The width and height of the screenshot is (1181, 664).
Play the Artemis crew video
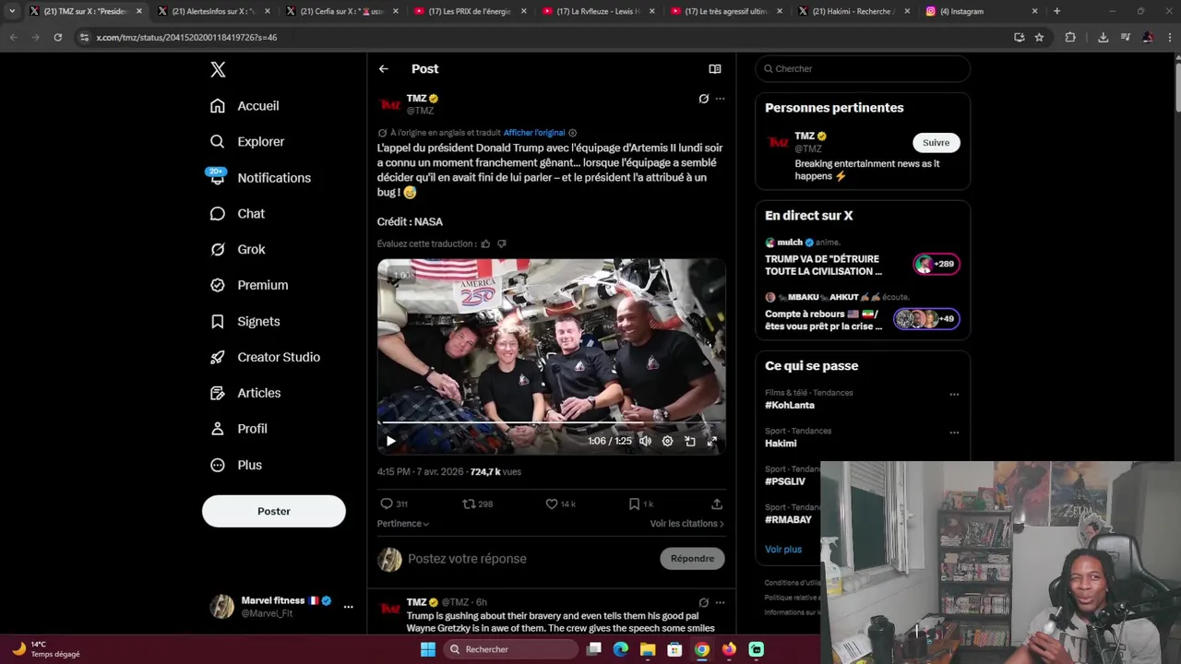390,442
